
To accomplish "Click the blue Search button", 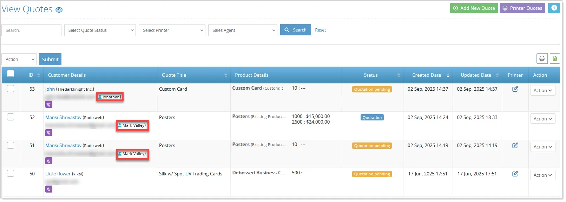I will (x=296, y=30).
